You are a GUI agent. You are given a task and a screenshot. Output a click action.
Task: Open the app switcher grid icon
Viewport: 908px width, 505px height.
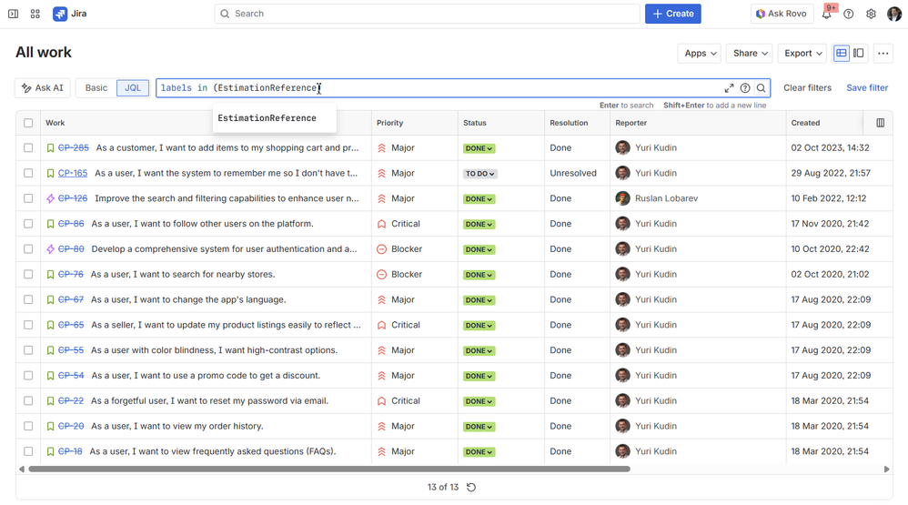[35, 14]
